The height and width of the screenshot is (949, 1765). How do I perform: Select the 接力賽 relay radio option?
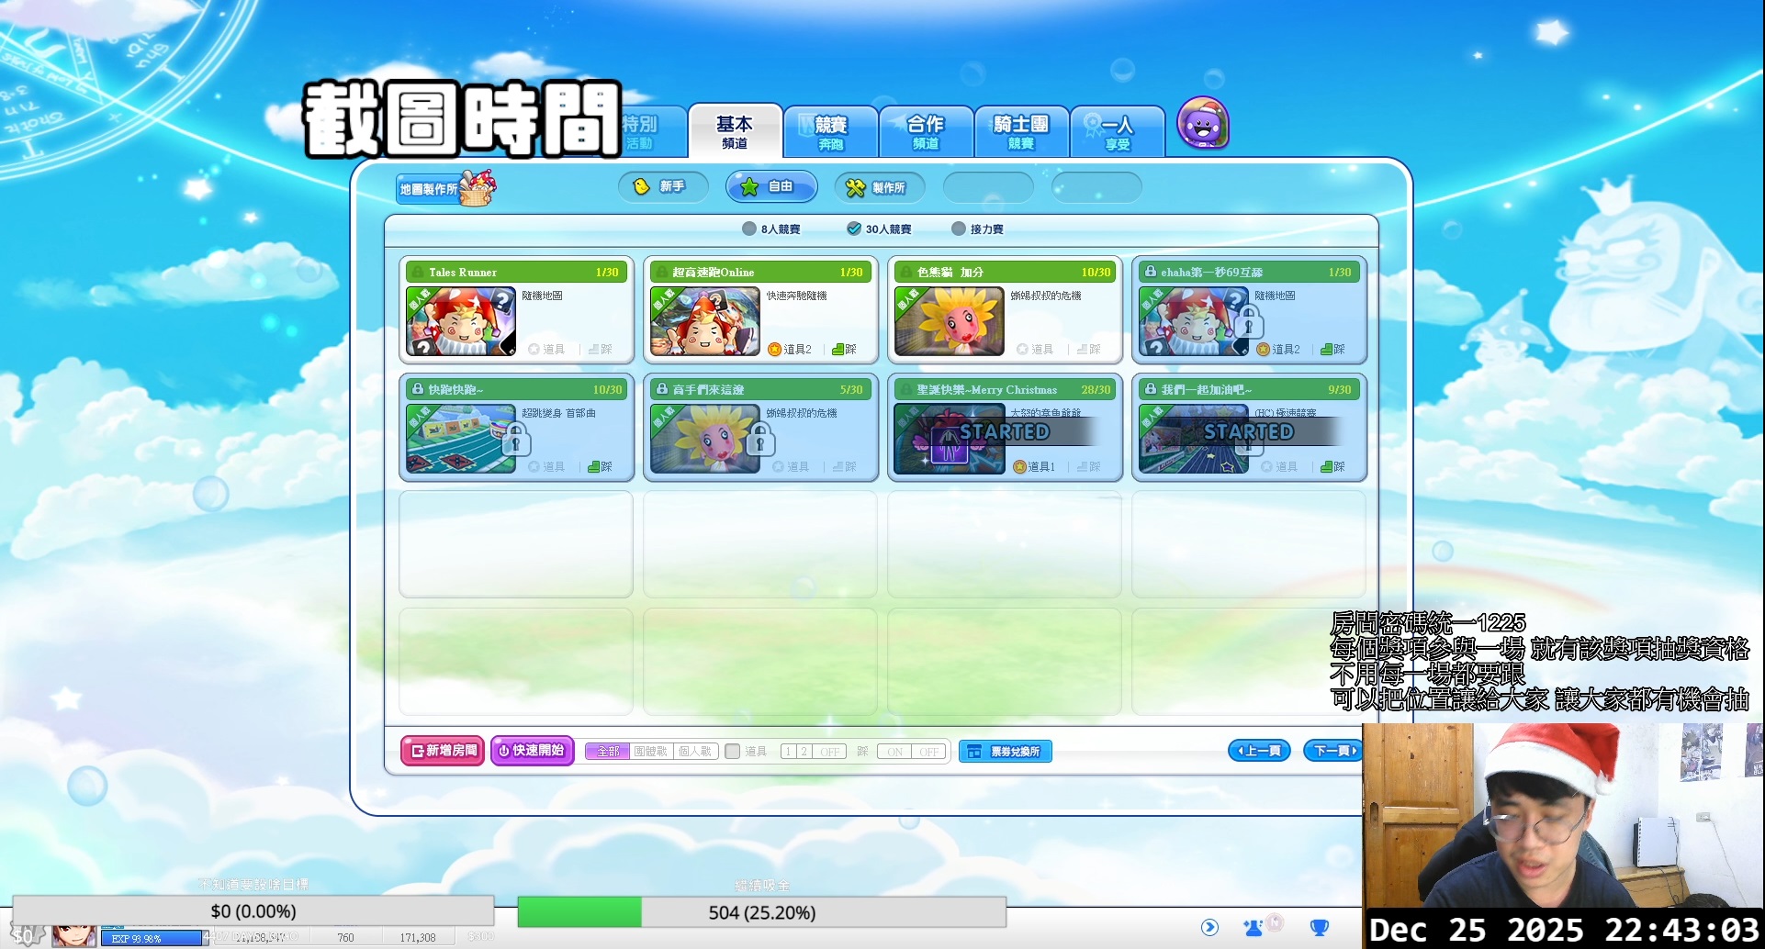point(959,229)
